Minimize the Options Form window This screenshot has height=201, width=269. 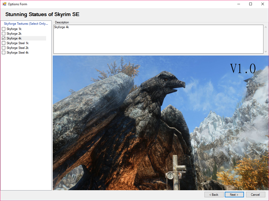pos(239,4)
